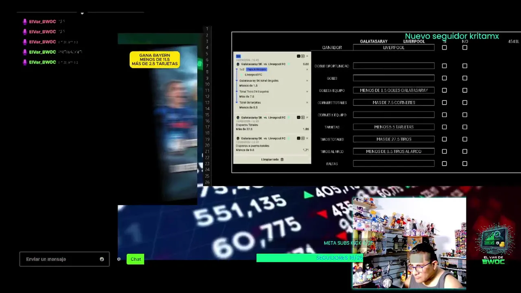This screenshot has height=293, width=521.
Task: Click the empty FALTAS field
Action: click(x=394, y=164)
